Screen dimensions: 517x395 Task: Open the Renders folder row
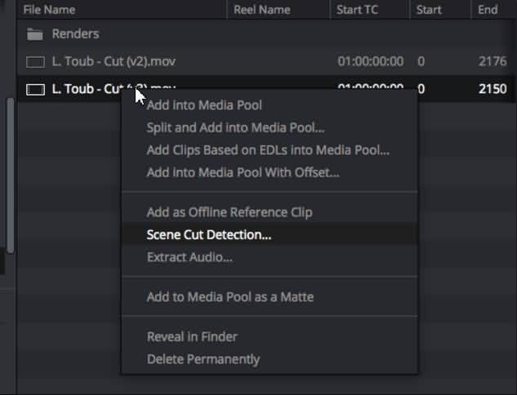pyautogui.click(x=76, y=34)
